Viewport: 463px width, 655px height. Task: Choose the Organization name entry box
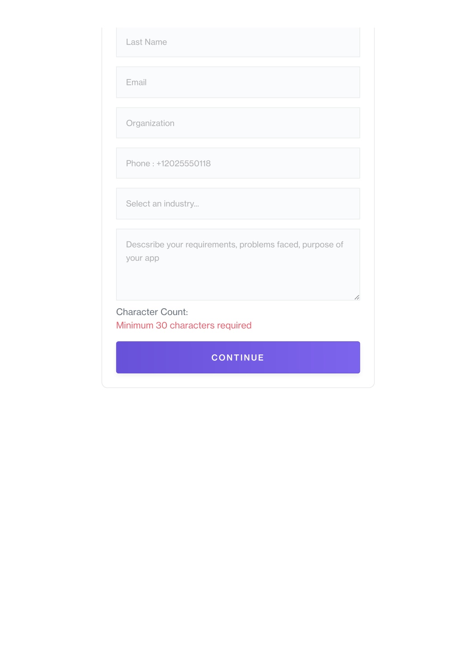pos(238,123)
